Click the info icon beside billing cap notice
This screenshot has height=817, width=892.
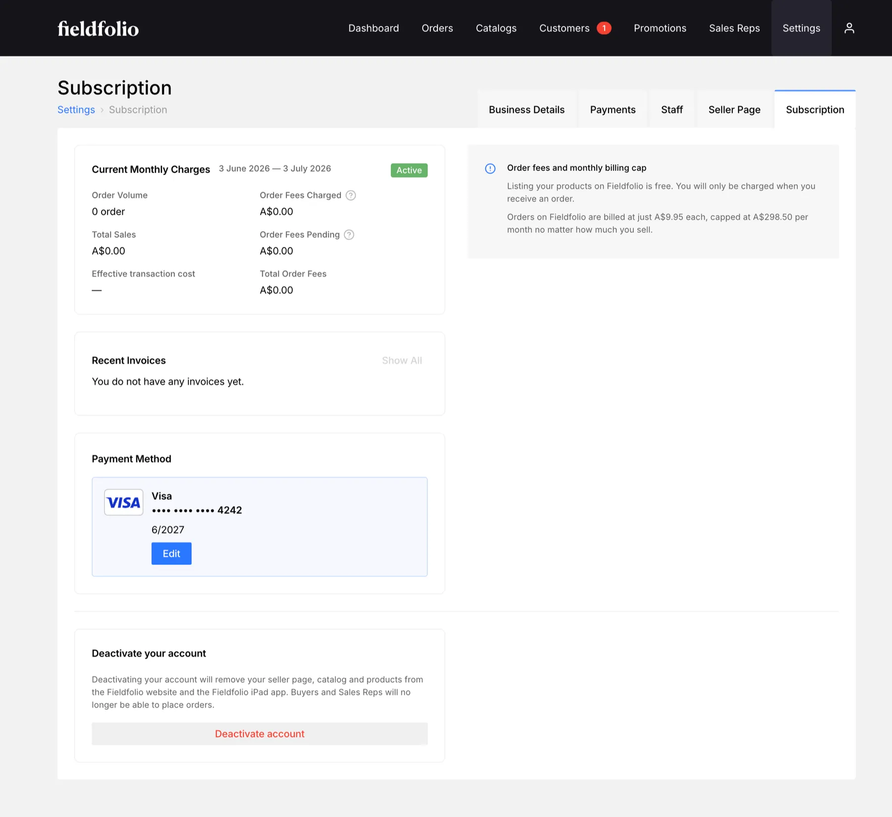[490, 168]
